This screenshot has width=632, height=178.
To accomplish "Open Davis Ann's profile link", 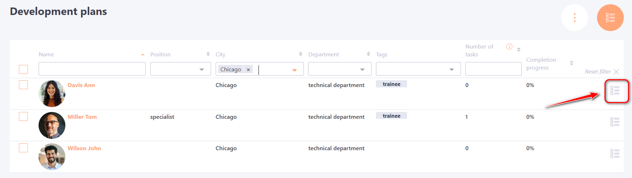I will [x=81, y=85].
